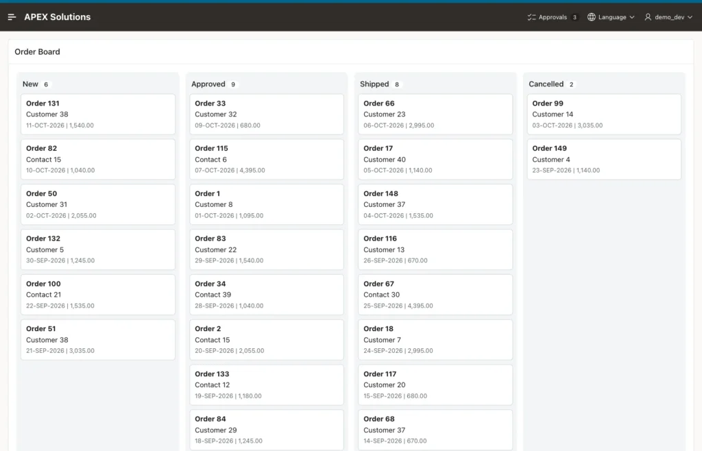Open the Order 1 card
702x451 pixels.
click(x=267, y=204)
